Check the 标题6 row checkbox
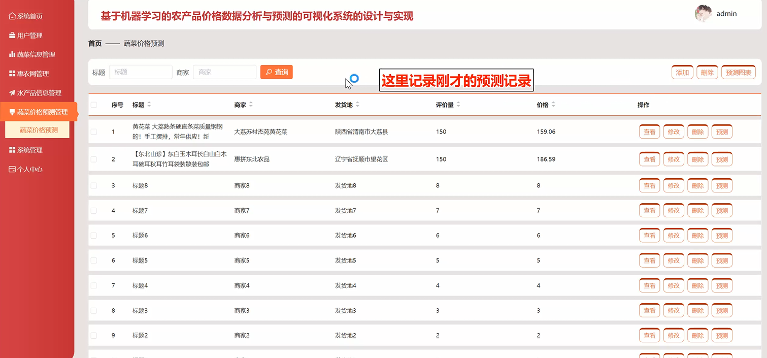This screenshot has width=767, height=358. tap(93, 235)
